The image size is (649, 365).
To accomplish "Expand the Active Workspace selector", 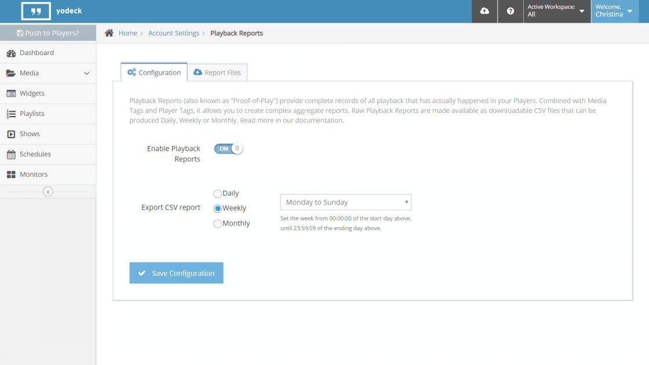I will (556, 12).
